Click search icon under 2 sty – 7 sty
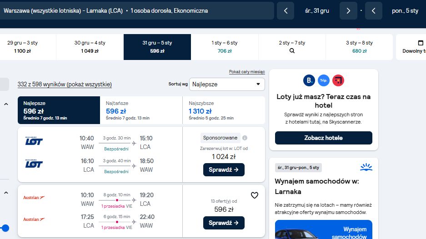426x239 pixels. pyautogui.click(x=292, y=51)
